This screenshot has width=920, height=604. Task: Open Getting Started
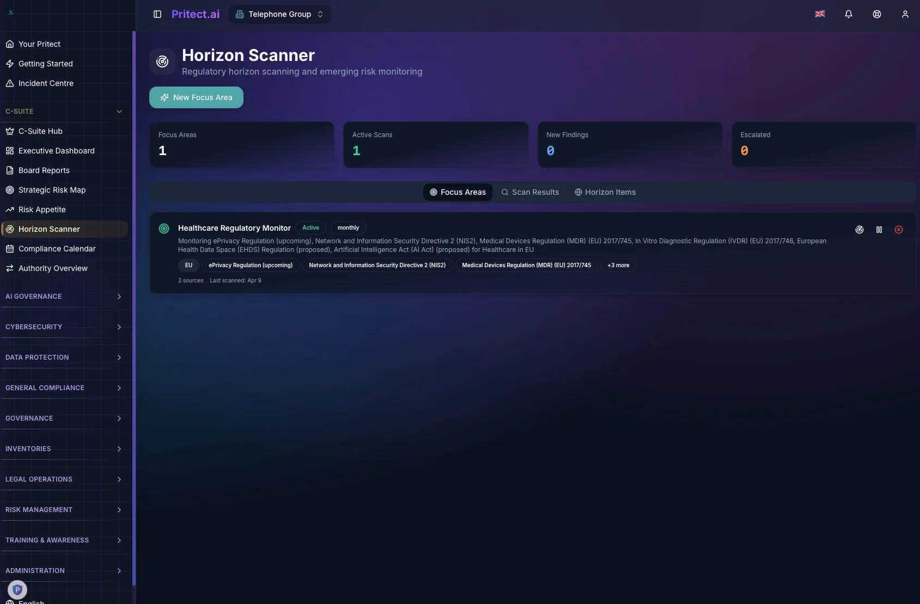64,64
